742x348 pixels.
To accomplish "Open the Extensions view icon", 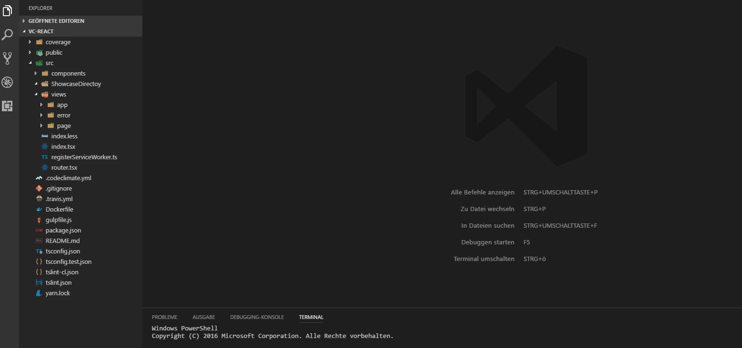I will click(x=8, y=106).
